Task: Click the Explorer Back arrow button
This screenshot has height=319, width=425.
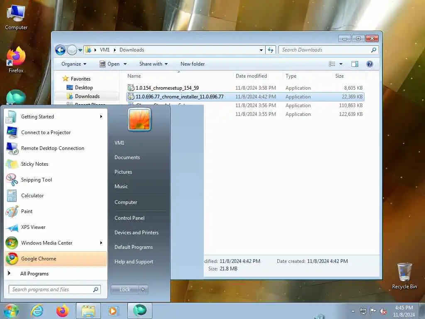Action: point(60,50)
